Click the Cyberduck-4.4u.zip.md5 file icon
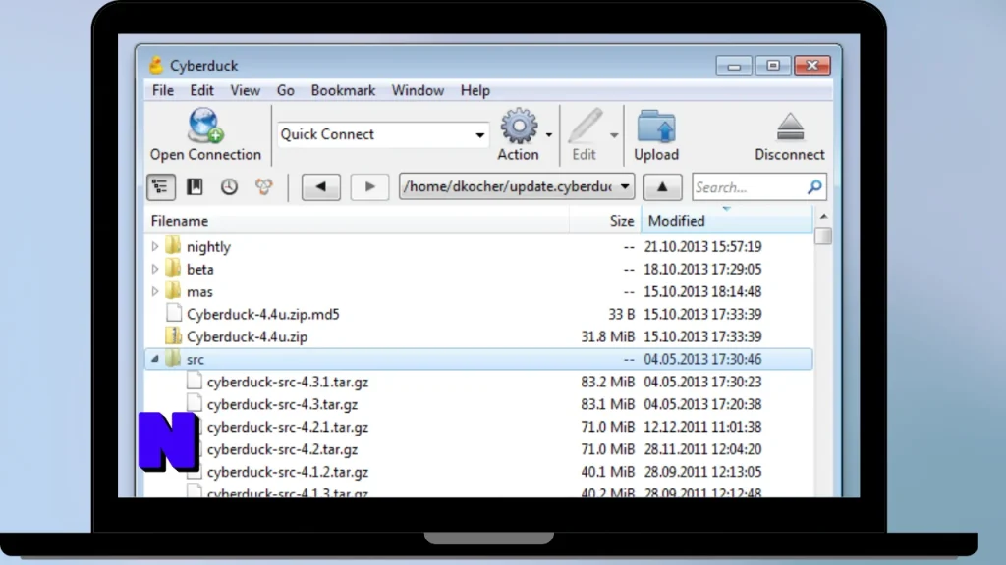The height and width of the screenshot is (565, 1006). pos(173,313)
